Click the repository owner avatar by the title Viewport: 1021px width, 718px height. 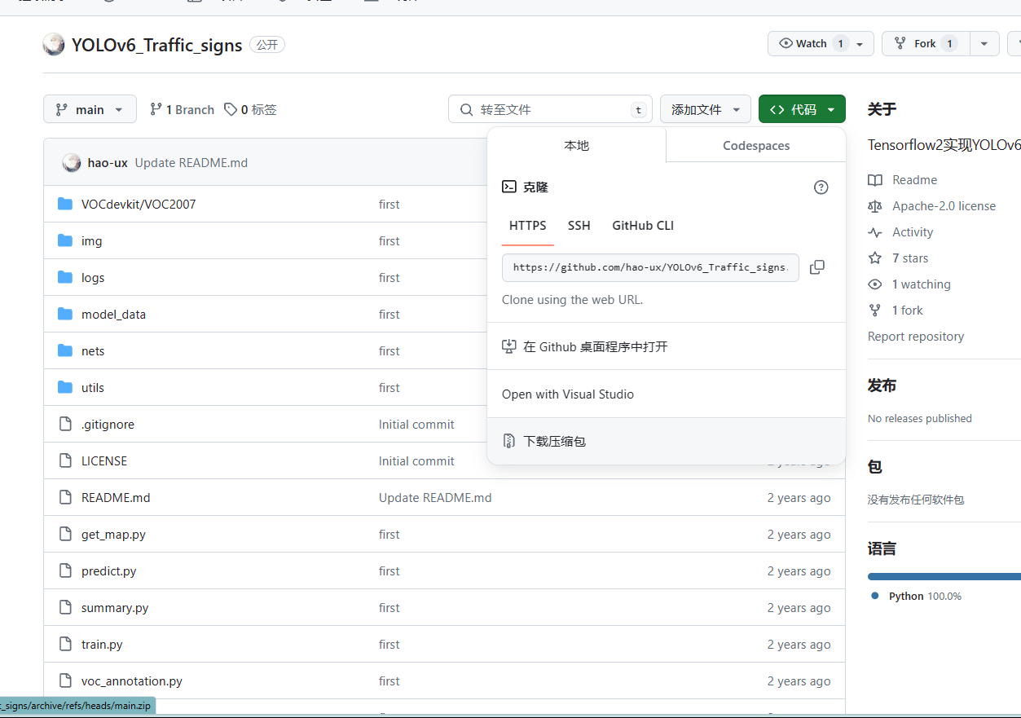(x=54, y=45)
